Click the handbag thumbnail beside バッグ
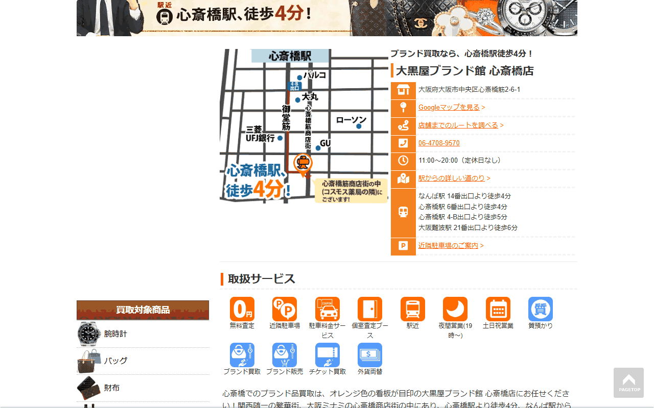 click(x=89, y=361)
